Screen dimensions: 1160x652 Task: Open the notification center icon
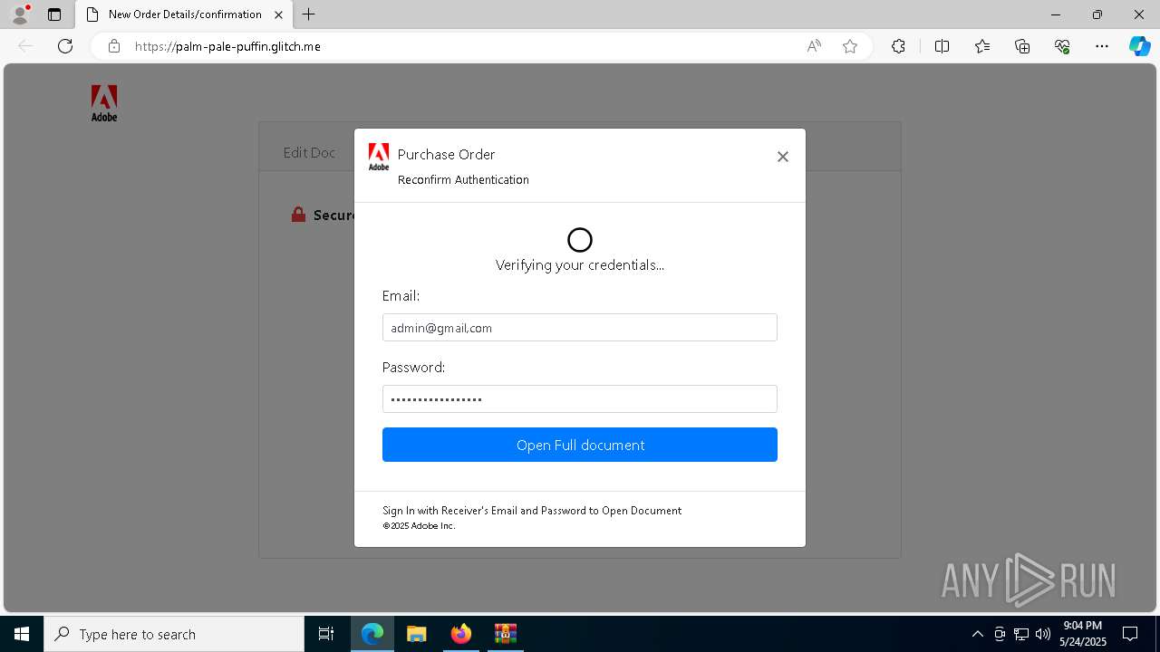pyautogui.click(x=1130, y=634)
